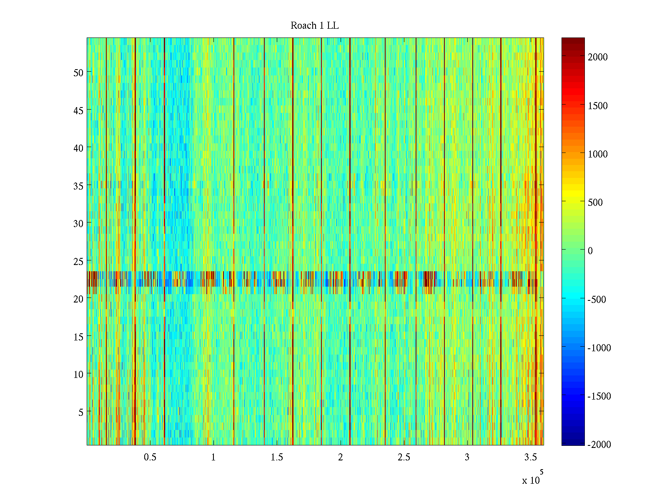Viewport: 667px width, 500px height.
Task: Click the y-axis tick label 35
Action: (78, 186)
